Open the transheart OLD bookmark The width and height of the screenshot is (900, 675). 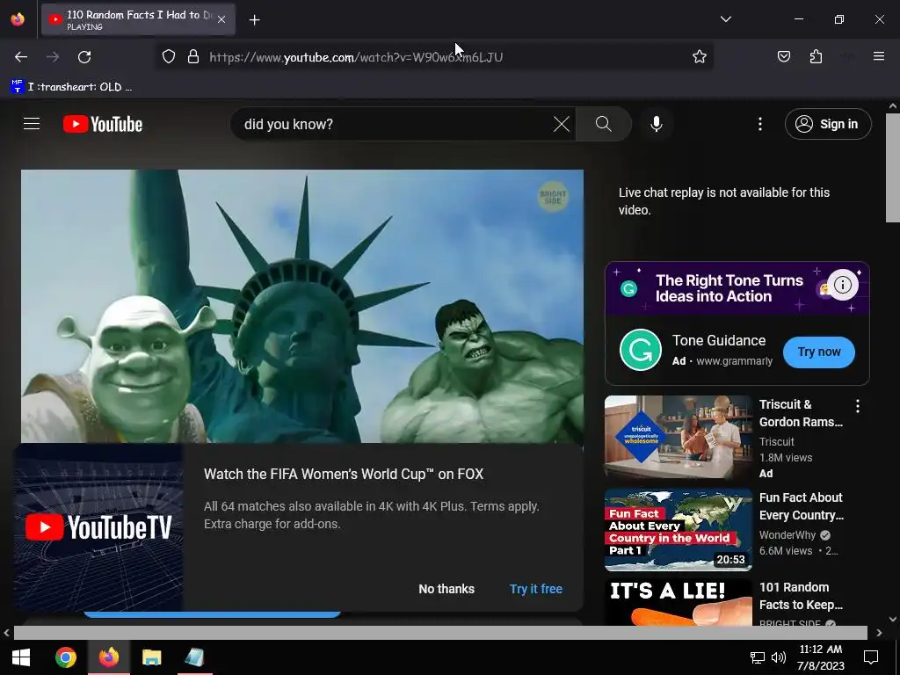click(72, 87)
